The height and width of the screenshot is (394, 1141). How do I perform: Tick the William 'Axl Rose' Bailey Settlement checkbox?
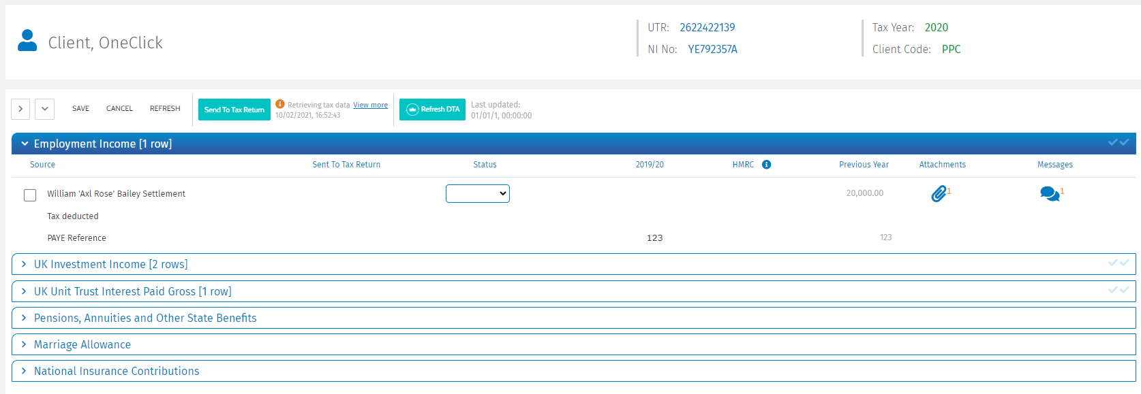[30, 195]
